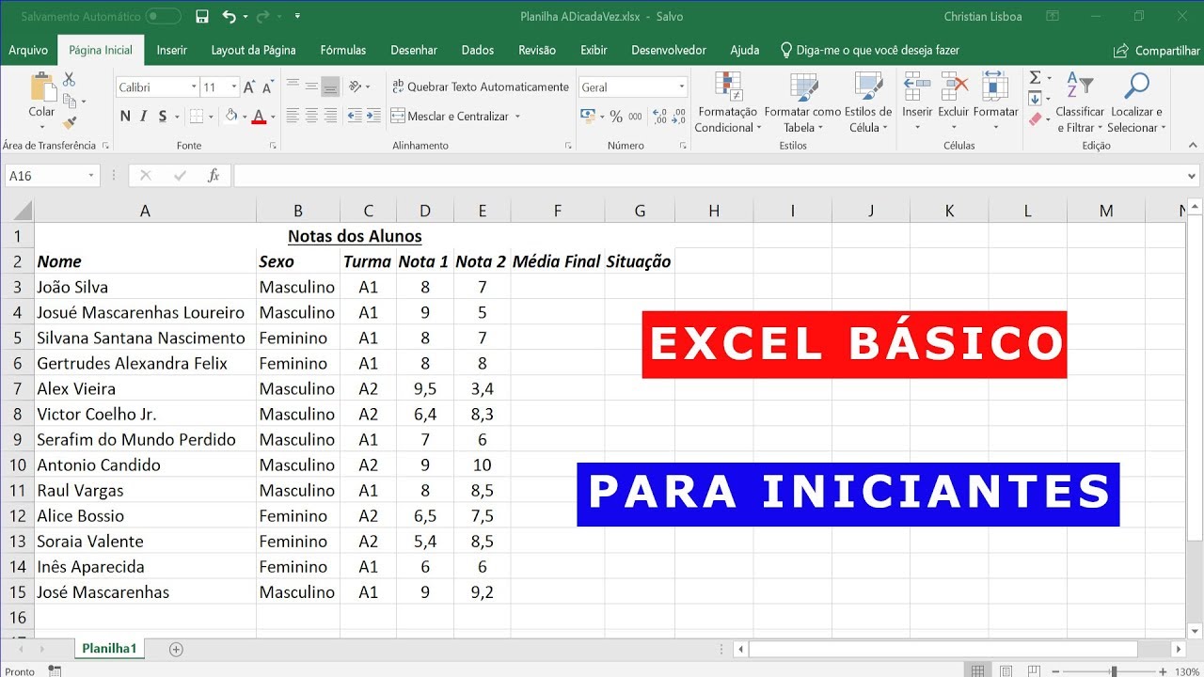Click the AutoSum sigma icon
The image size is (1204, 677).
tap(1035, 78)
